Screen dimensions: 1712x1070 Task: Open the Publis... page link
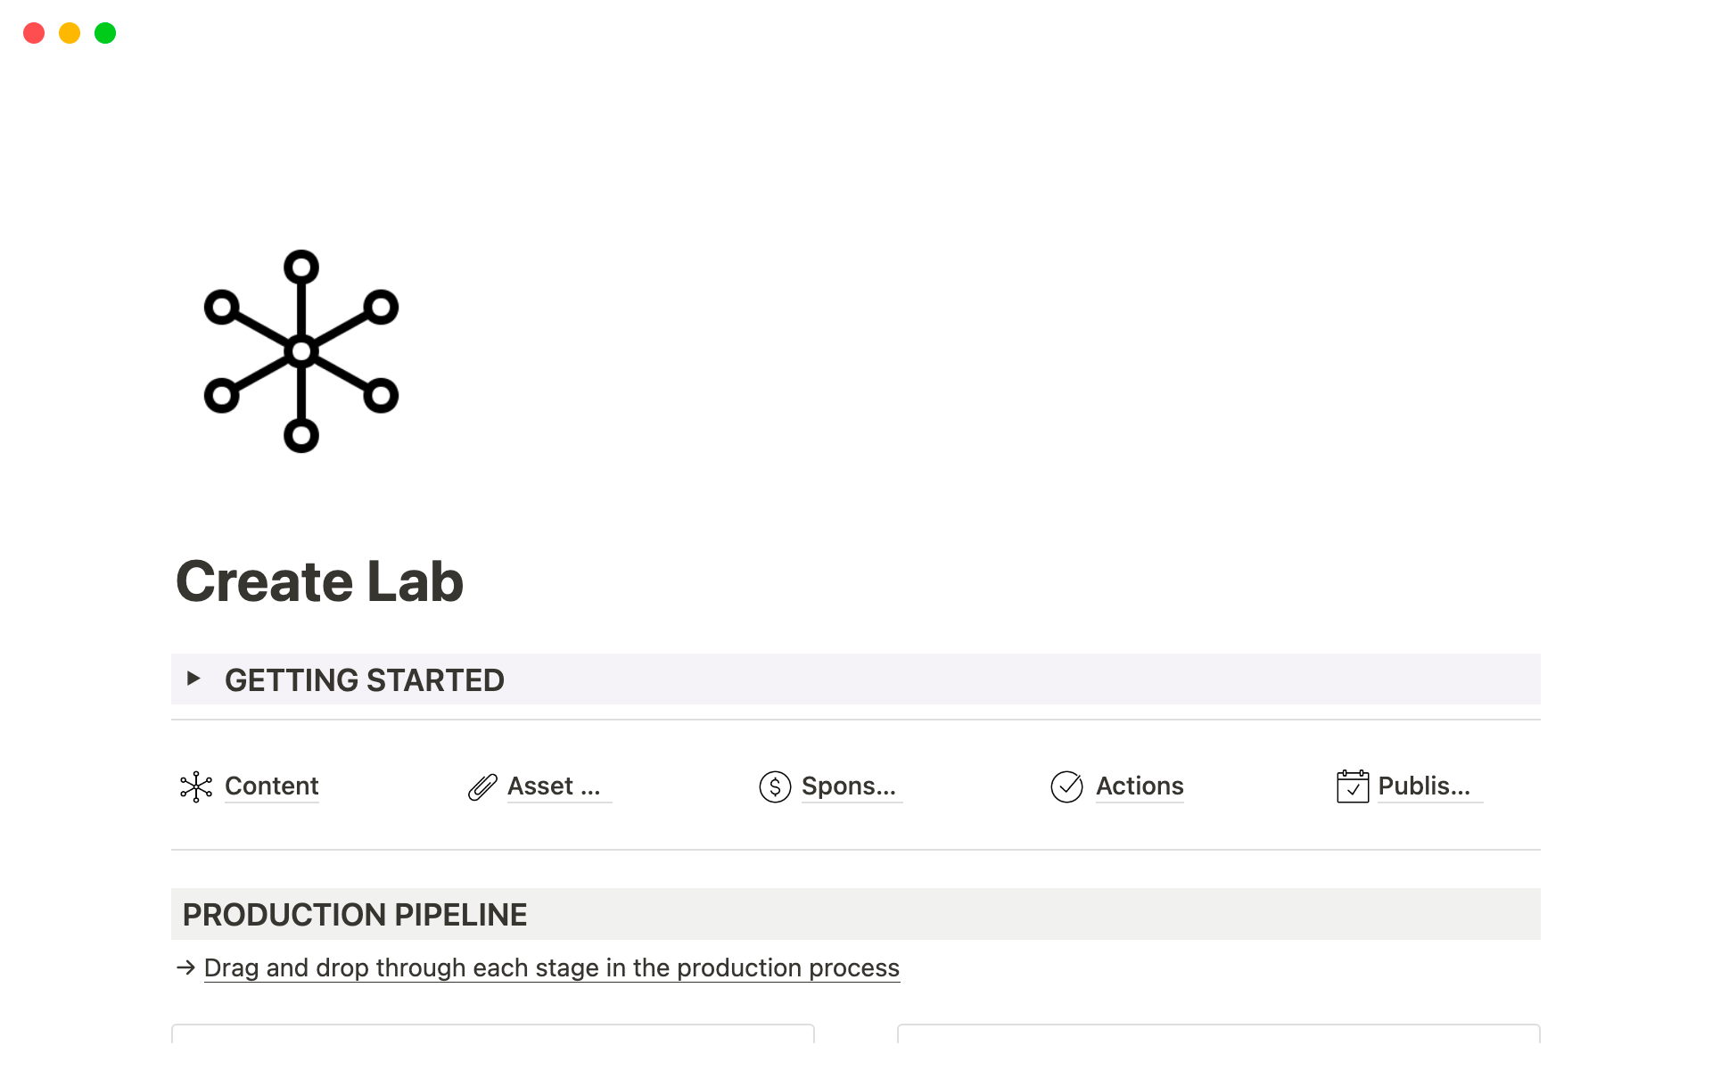(1424, 786)
